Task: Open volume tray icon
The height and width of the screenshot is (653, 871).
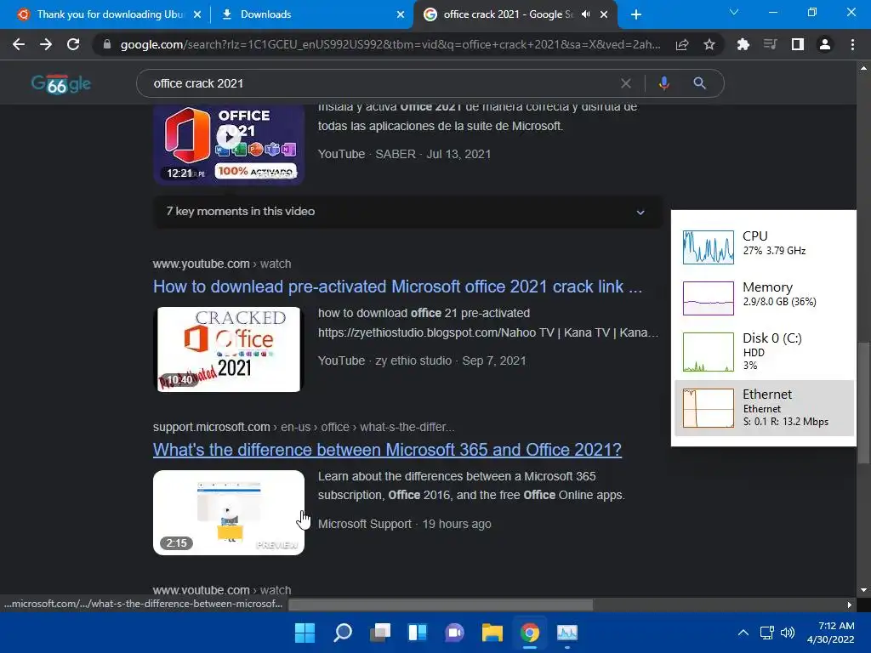Action: 787,633
